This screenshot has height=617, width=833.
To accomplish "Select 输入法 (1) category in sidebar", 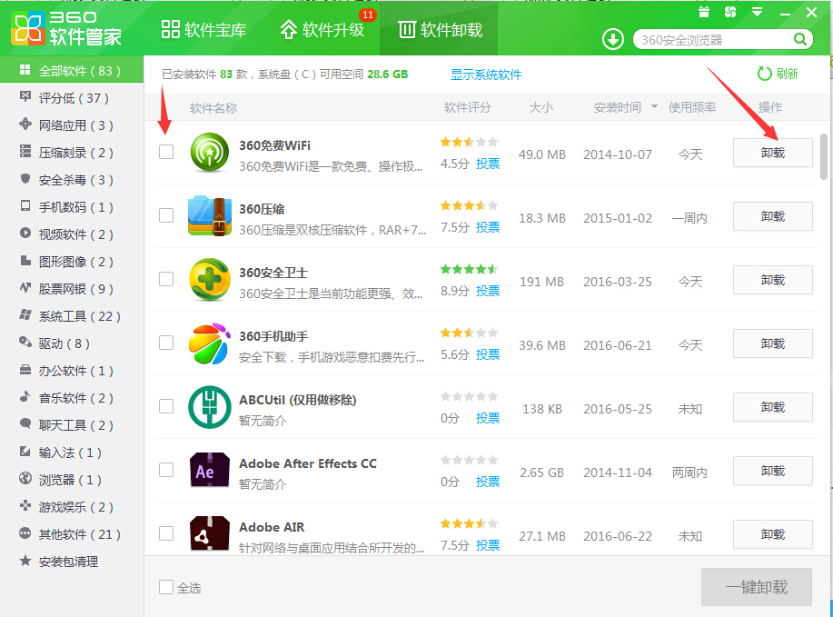I will (72, 453).
